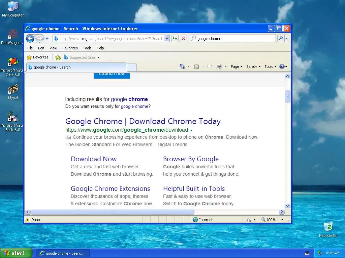Click the RSS Feeds icon
The height and width of the screenshot is (258, 345).
coord(196,67)
